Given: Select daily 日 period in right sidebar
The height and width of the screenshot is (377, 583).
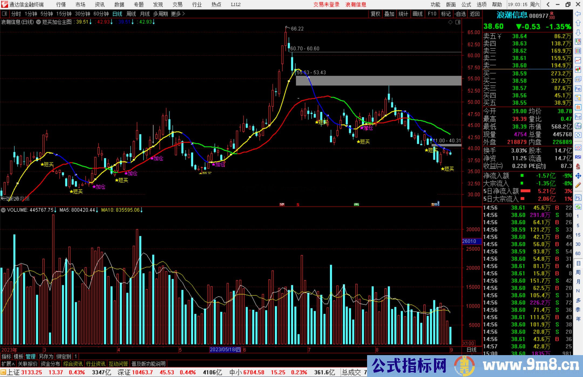Looking at the screenshot, I should [x=578, y=263].
